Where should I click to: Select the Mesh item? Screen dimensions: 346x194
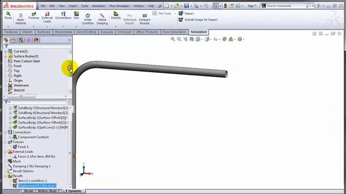point(17,161)
